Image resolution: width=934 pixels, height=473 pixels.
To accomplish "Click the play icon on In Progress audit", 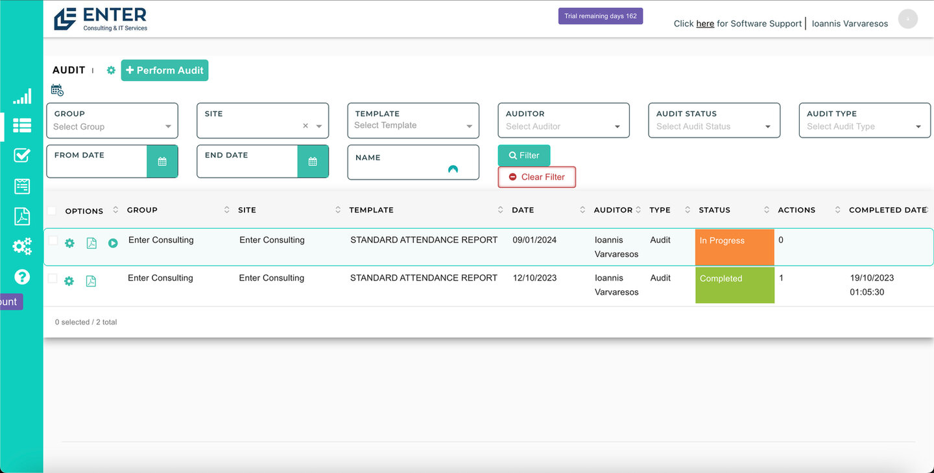I will point(113,244).
